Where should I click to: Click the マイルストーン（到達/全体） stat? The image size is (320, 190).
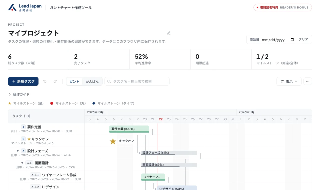tap(282, 59)
